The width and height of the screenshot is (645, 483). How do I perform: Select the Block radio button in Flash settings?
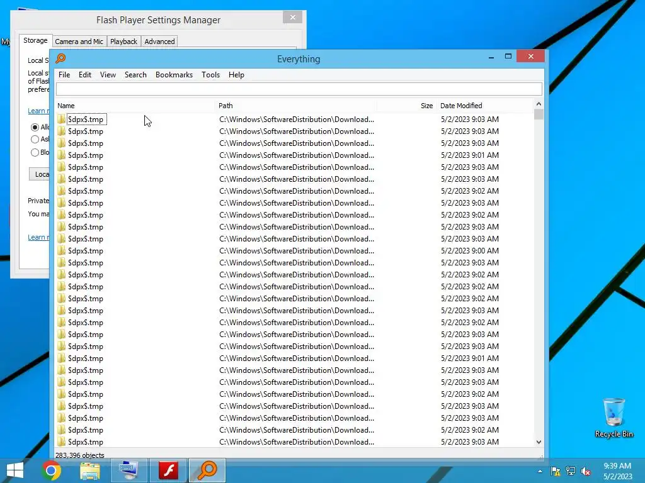click(35, 153)
